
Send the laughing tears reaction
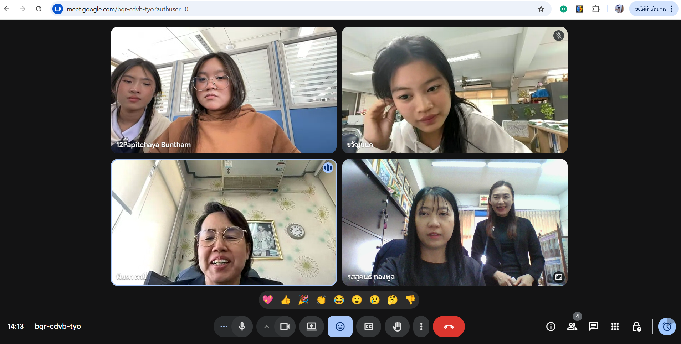click(x=339, y=300)
